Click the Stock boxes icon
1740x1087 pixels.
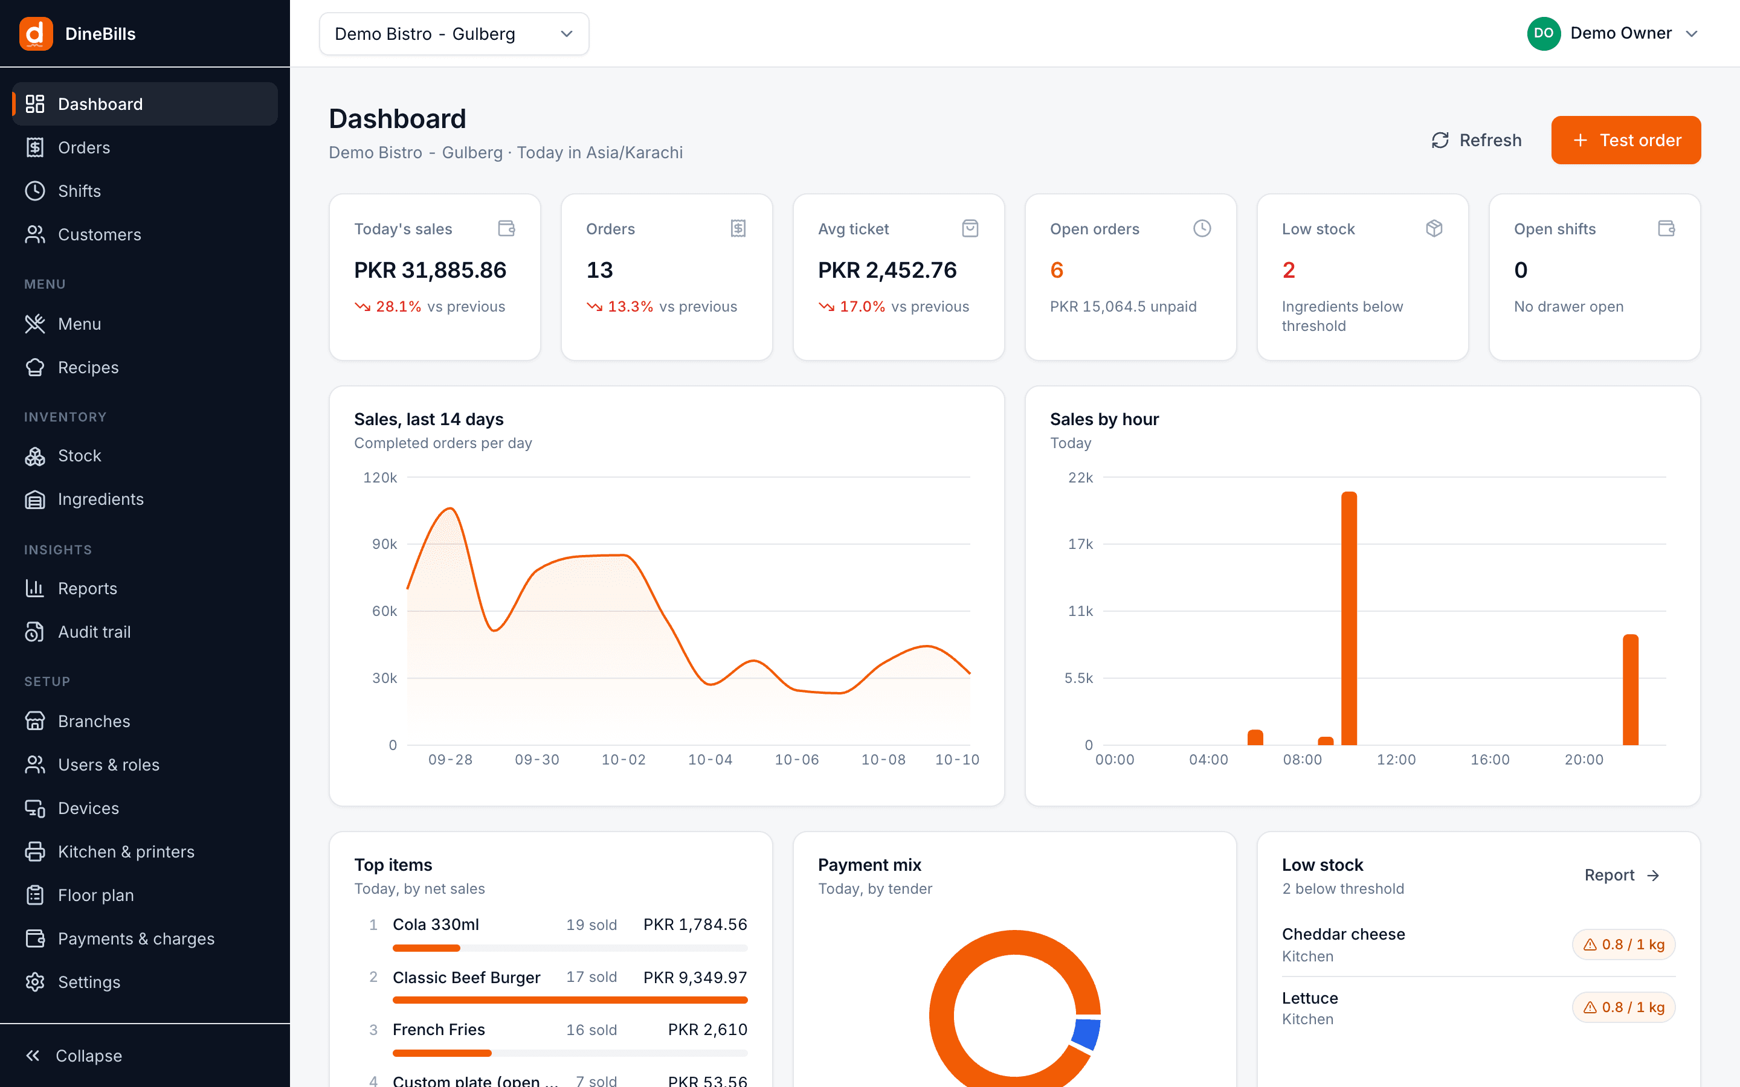click(x=34, y=456)
